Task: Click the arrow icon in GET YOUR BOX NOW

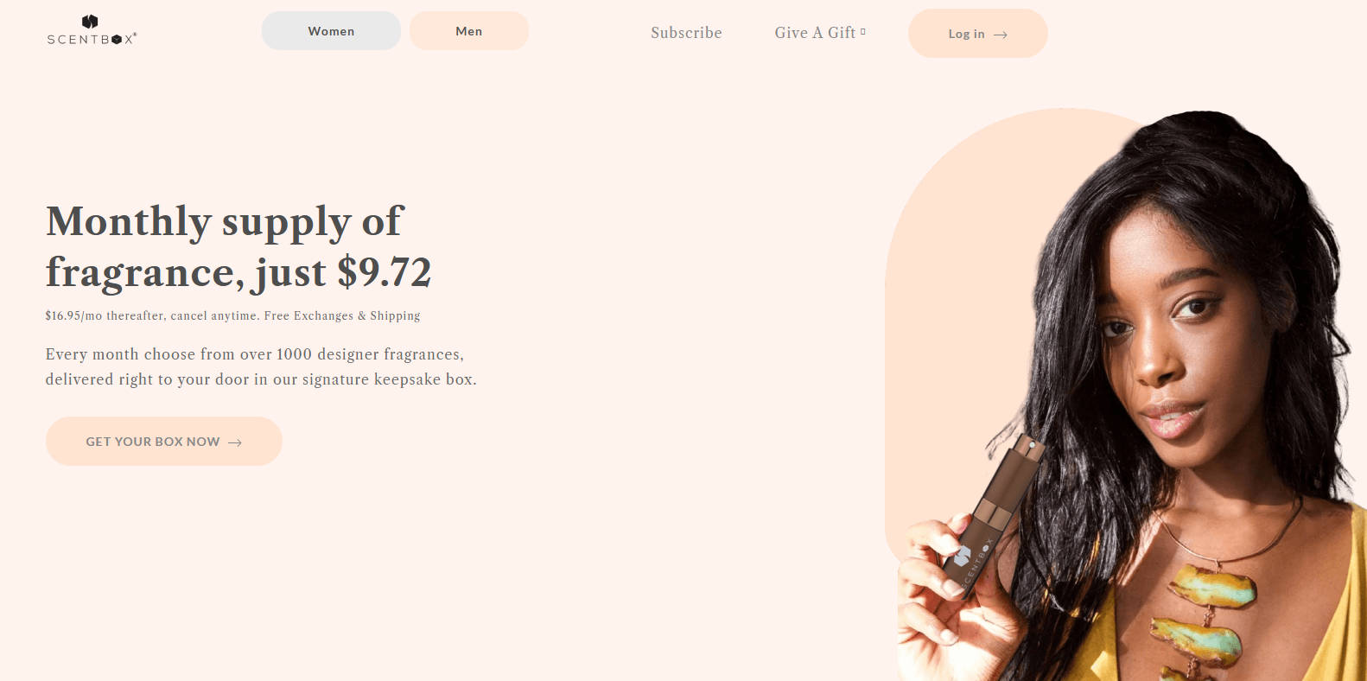Action: (234, 442)
